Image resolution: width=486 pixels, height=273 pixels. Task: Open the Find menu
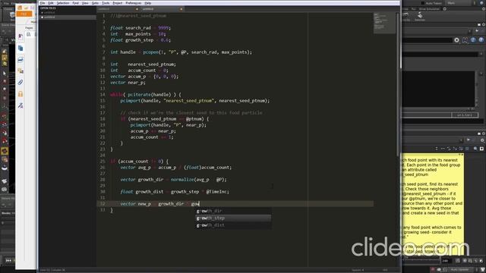(x=76, y=3)
